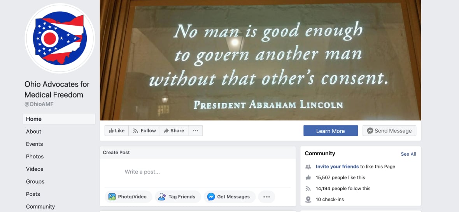Click Invite your friends link
The height and width of the screenshot is (212, 459).
[337, 167]
